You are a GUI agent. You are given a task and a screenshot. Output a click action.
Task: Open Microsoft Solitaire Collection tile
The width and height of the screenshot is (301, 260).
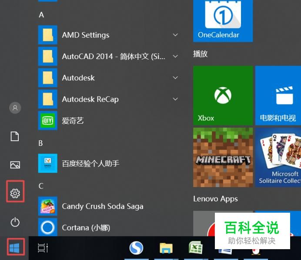click(x=278, y=158)
